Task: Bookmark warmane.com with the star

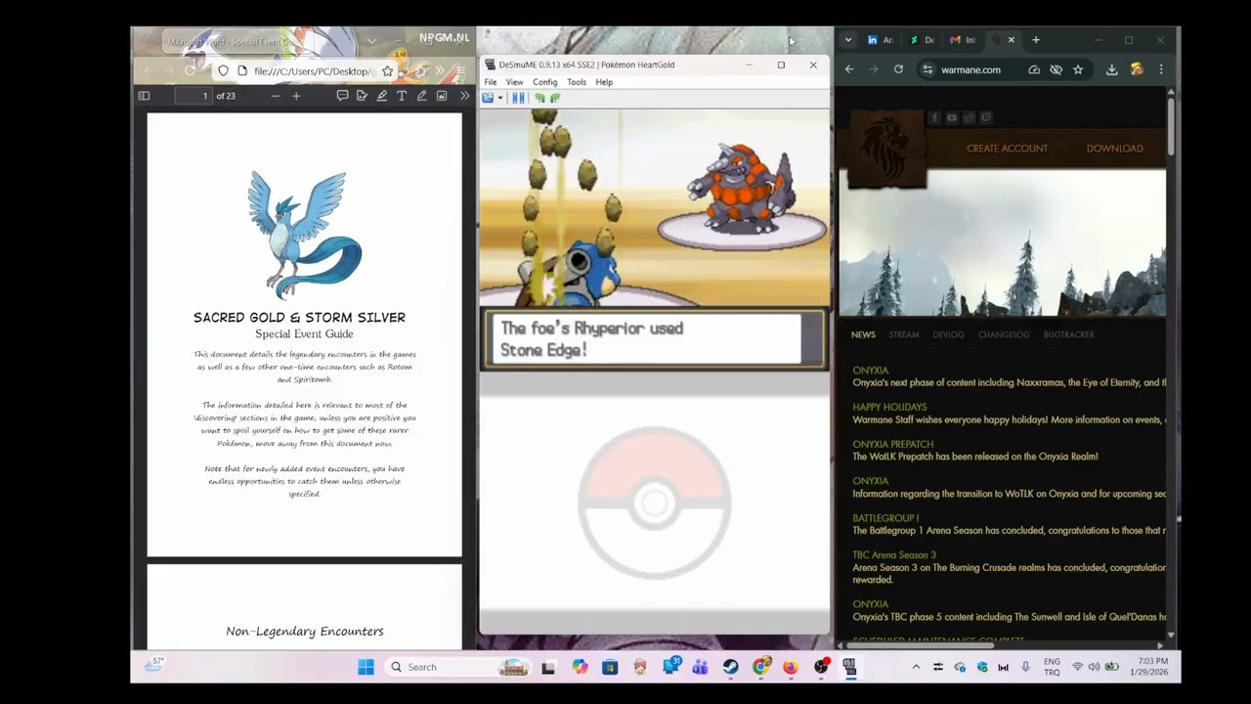Action: click(x=1078, y=69)
